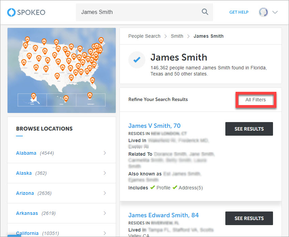The image size is (289, 237).
Task: Expand the Arkansas row chevron
Action: point(105,213)
